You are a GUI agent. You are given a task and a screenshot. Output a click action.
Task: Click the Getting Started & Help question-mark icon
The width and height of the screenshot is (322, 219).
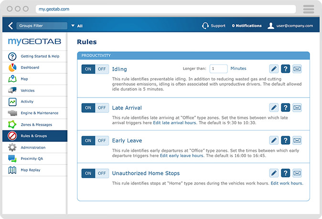pyautogui.click(x=12, y=56)
